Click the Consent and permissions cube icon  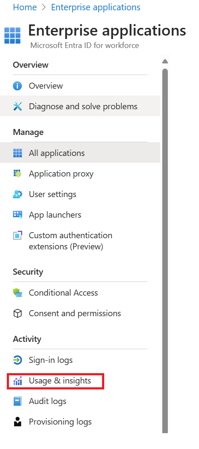tap(18, 314)
